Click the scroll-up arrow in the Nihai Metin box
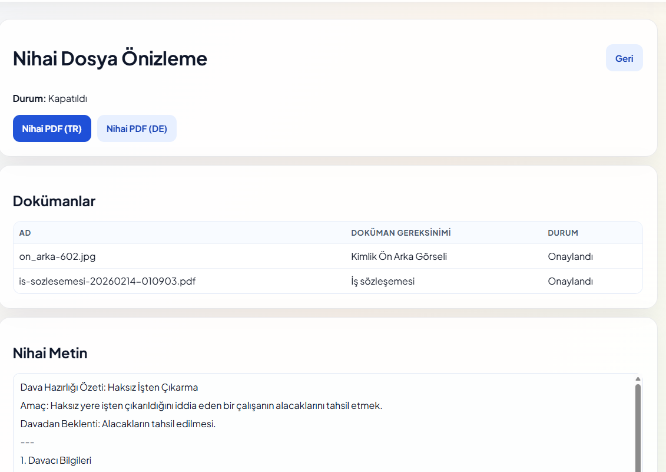 click(637, 379)
